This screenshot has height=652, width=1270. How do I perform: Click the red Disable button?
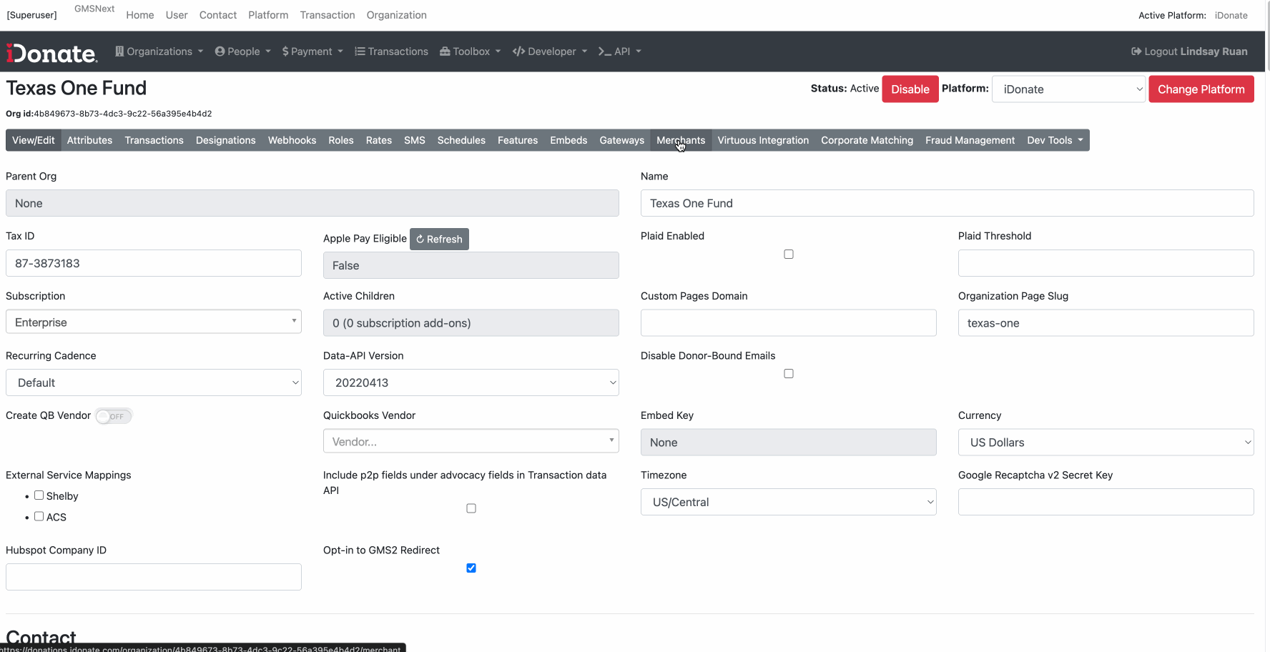tap(910, 89)
